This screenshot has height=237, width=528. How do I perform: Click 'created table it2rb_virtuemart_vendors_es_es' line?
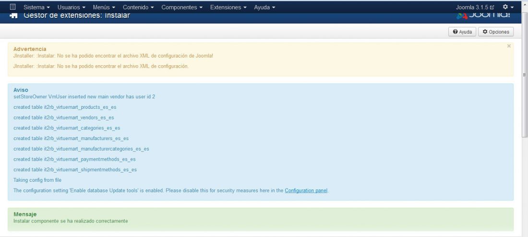pos(64,118)
